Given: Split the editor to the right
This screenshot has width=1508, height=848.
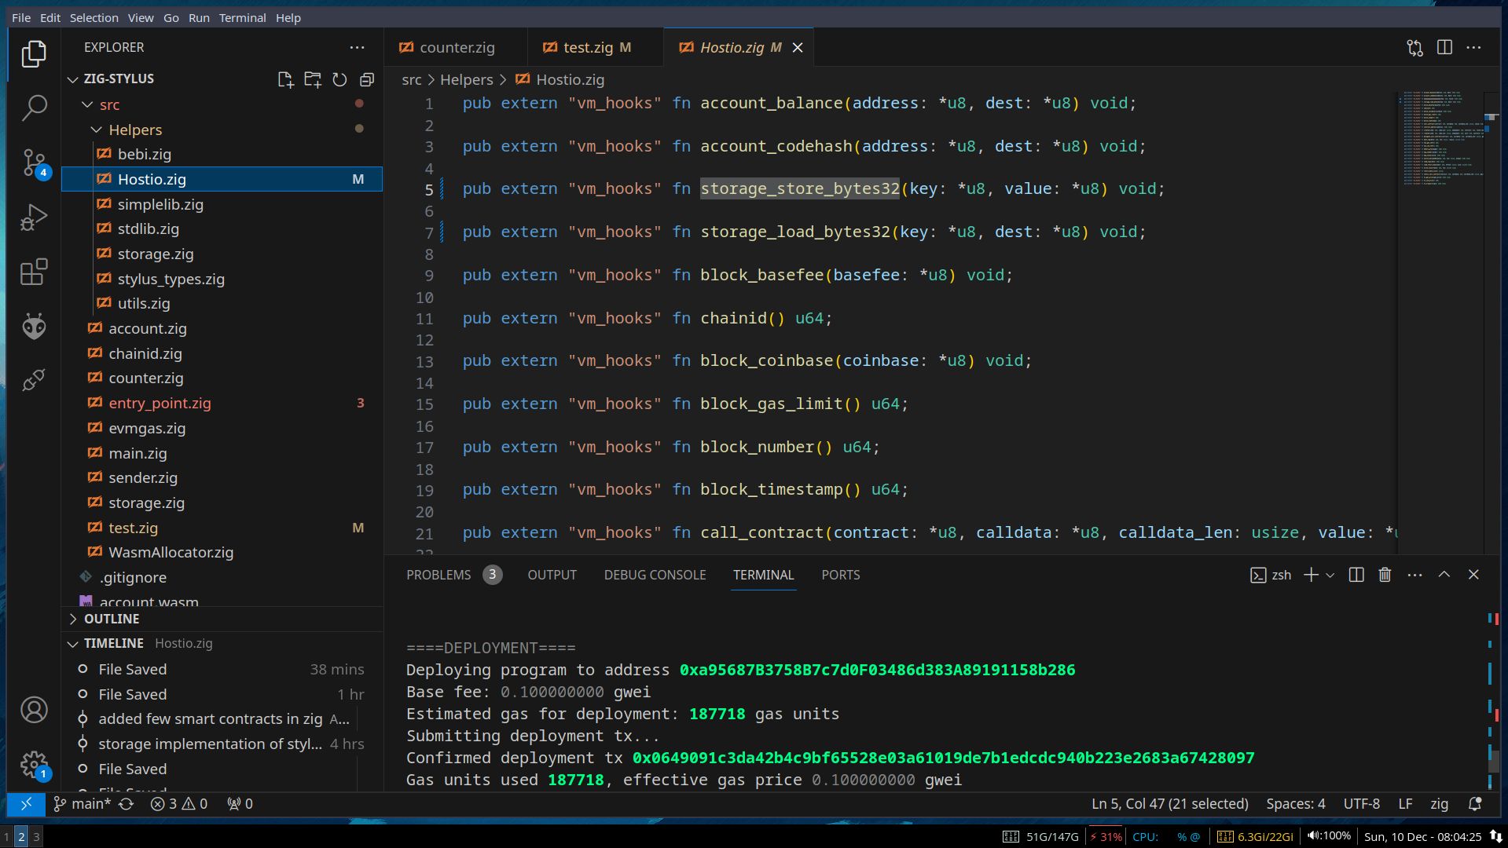Looking at the screenshot, I should tap(1444, 48).
